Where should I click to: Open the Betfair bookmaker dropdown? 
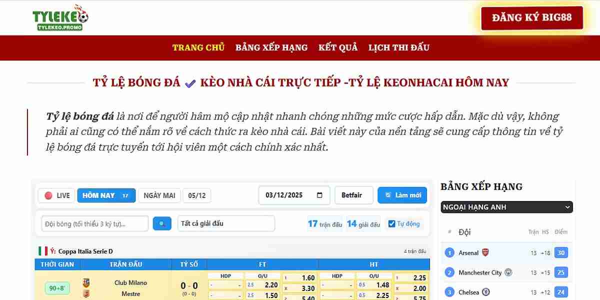[353, 195]
